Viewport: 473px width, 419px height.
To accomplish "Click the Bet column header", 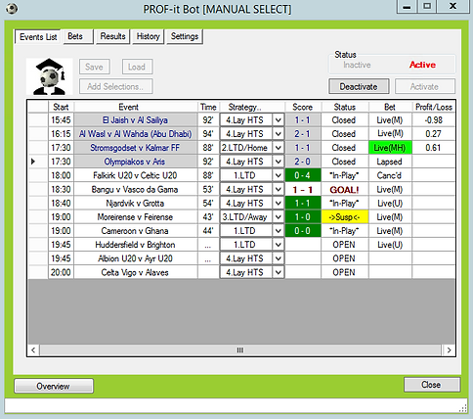I will (390, 107).
